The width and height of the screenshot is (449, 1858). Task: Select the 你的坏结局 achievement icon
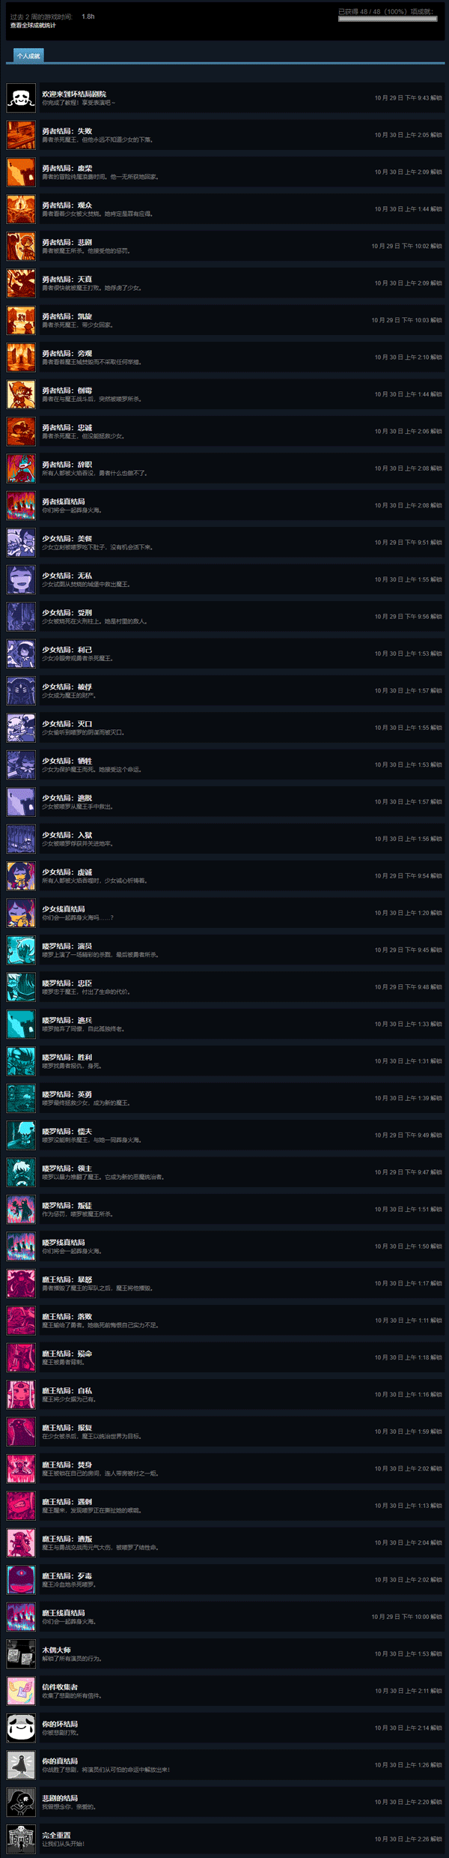point(21,1728)
